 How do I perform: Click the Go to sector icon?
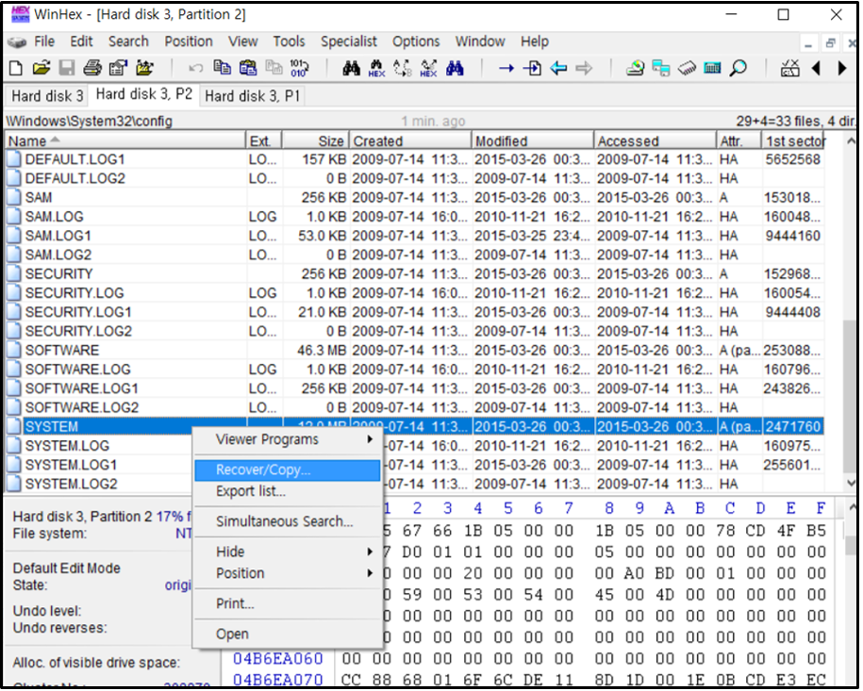532,68
